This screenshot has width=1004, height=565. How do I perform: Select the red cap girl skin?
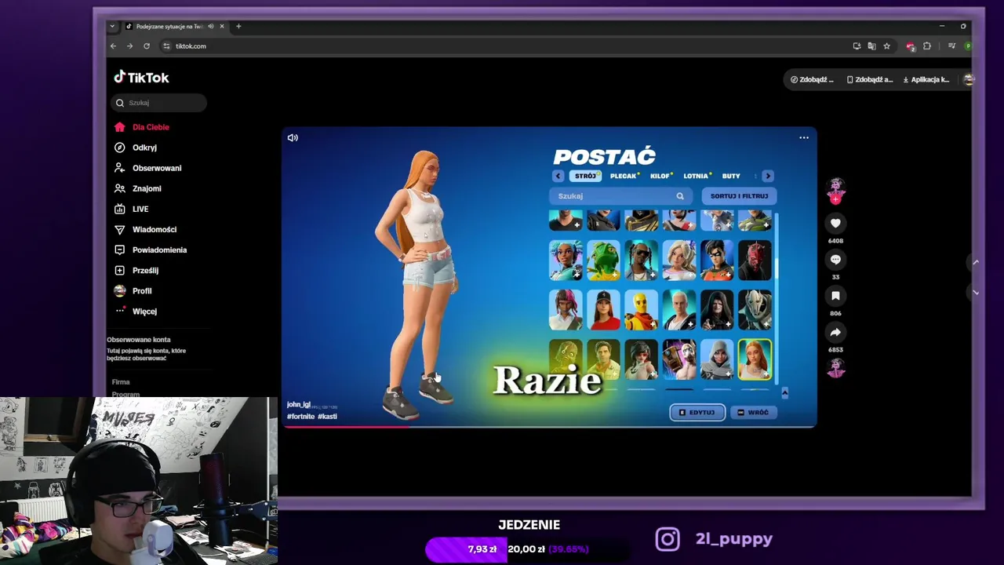[603, 310]
